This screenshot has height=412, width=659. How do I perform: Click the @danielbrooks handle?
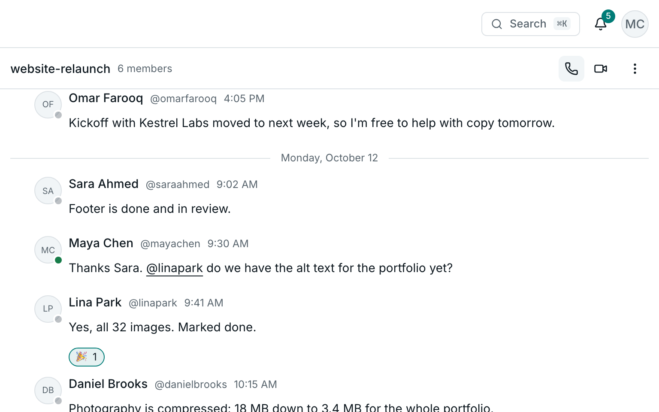(191, 385)
